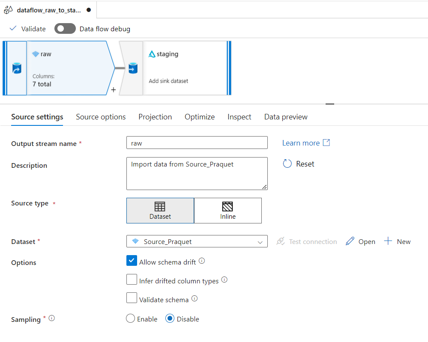Click info icon beside Validate schema
This screenshot has height=342, width=428.
point(195,299)
